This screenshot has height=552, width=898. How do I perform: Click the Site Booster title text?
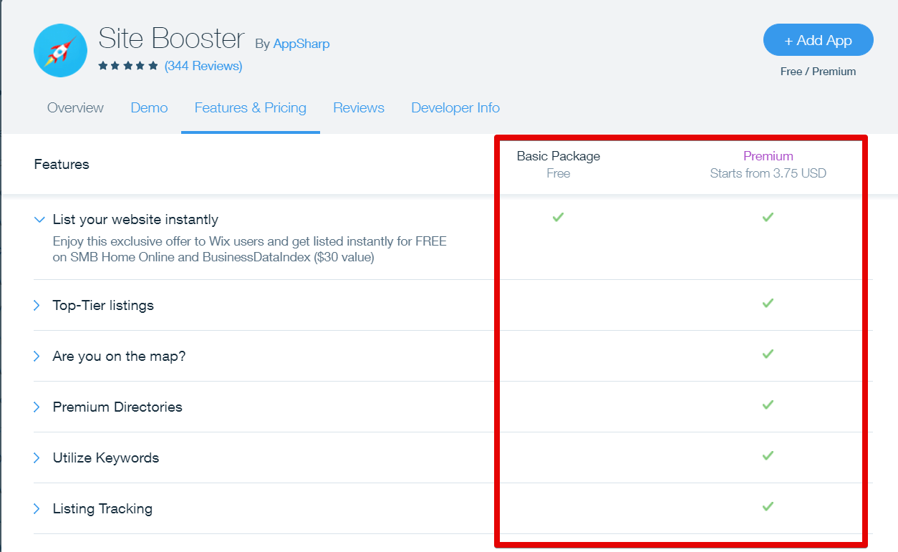(x=171, y=38)
